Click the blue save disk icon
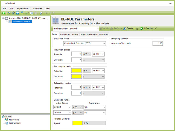 coord(17,13)
